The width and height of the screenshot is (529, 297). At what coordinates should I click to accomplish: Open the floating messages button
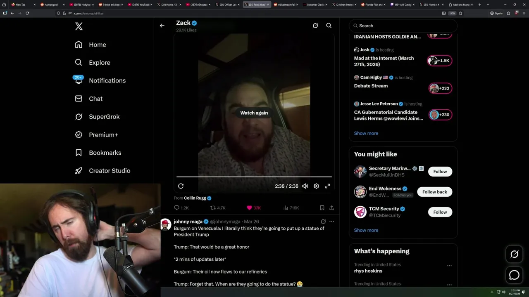[515, 275]
